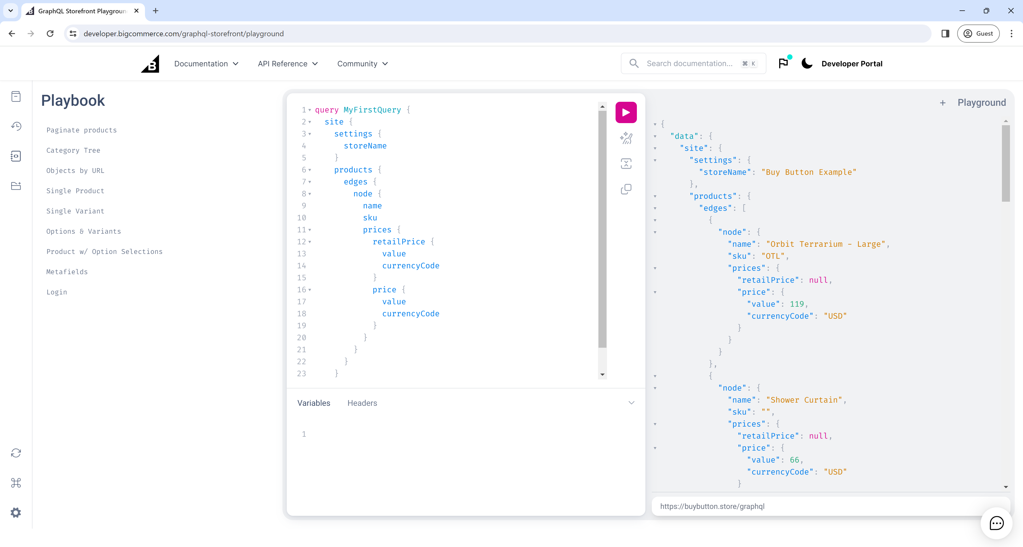The height and width of the screenshot is (547, 1023).
Task: Open the Community dropdown
Action: pos(362,63)
